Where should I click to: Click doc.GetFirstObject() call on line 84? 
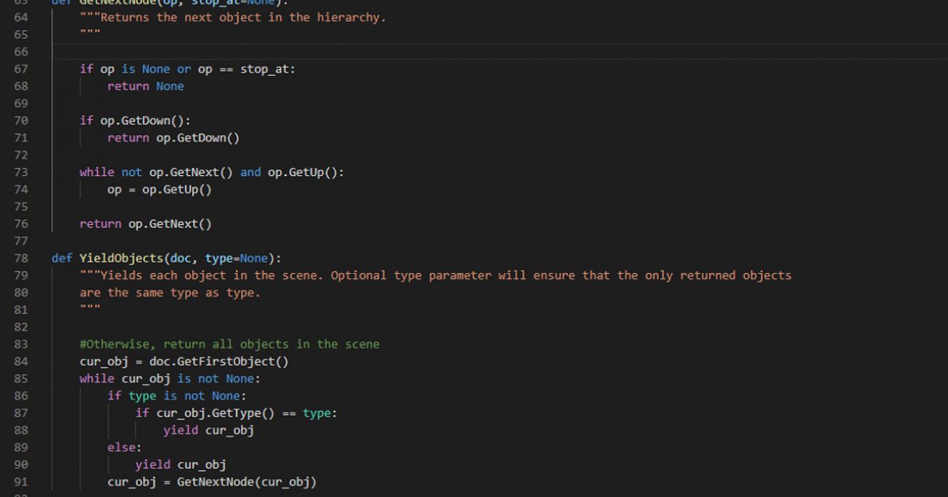(219, 361)
